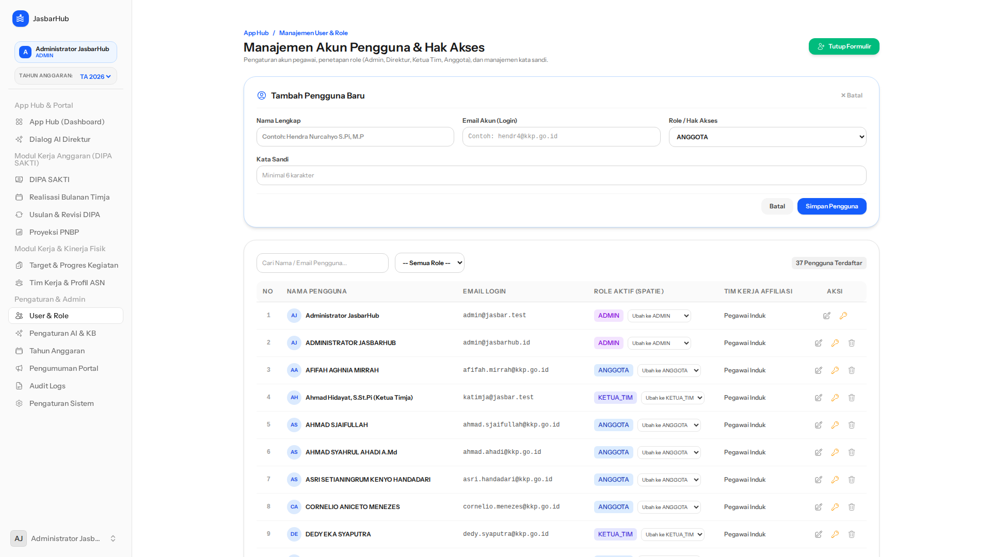Screen dimensions: 991x557
Task: Open Dialog AI Direktur
Action: pos(66,139)
